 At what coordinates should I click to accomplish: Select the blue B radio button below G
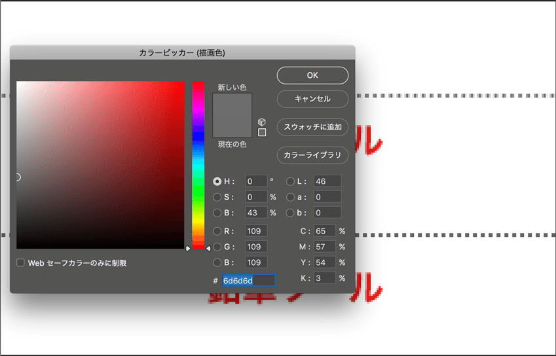tap(217, 262)
